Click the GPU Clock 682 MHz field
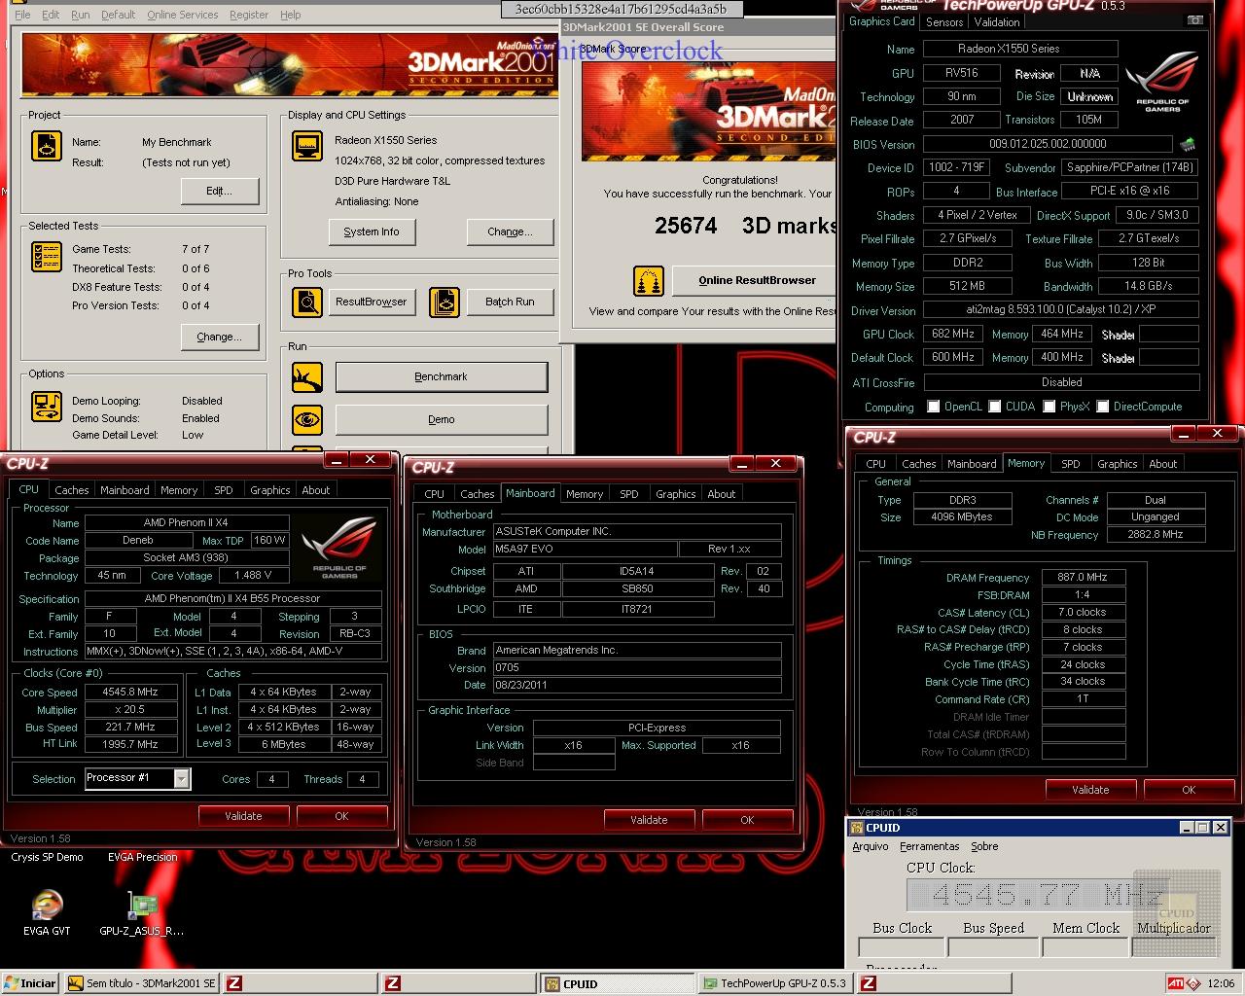Image resolution: width=1245 pixels, height=996 pixels. (953, 334)
